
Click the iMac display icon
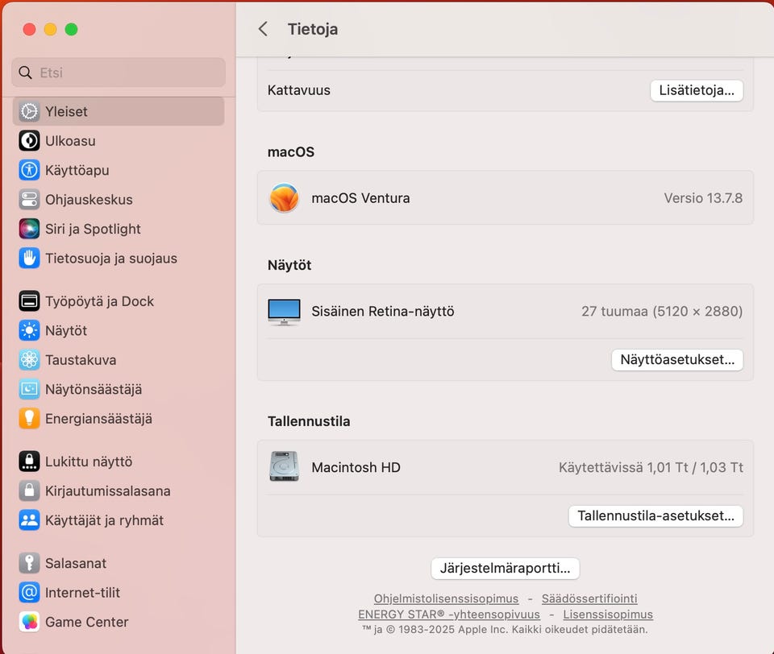pos(284,312)
